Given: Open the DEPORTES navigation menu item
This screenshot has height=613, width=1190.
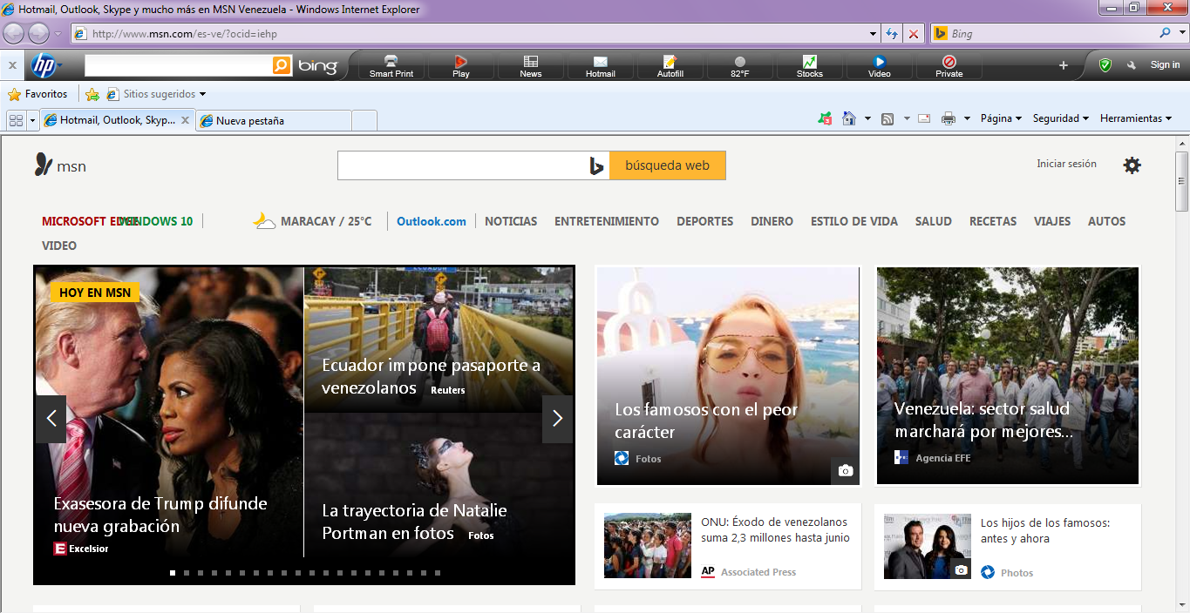Looking at the screenshot, I should coord(704,221).
